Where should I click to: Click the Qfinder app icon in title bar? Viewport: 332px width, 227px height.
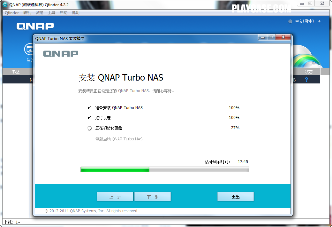[5, 4]
